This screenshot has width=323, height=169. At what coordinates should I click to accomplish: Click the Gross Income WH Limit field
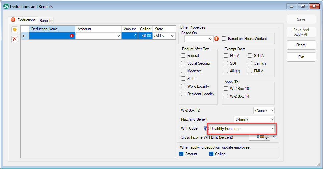click(x=256, y=137)
